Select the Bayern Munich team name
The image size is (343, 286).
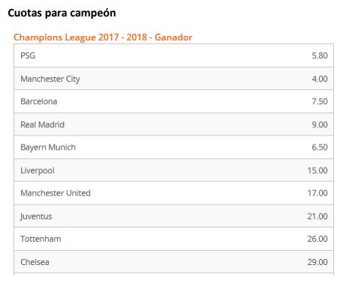coord(48,147)
